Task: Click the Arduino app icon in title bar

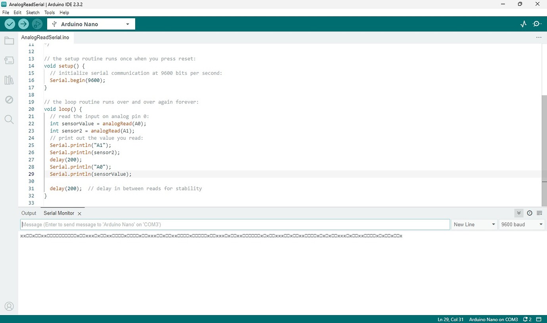Action: coord(4,4)
